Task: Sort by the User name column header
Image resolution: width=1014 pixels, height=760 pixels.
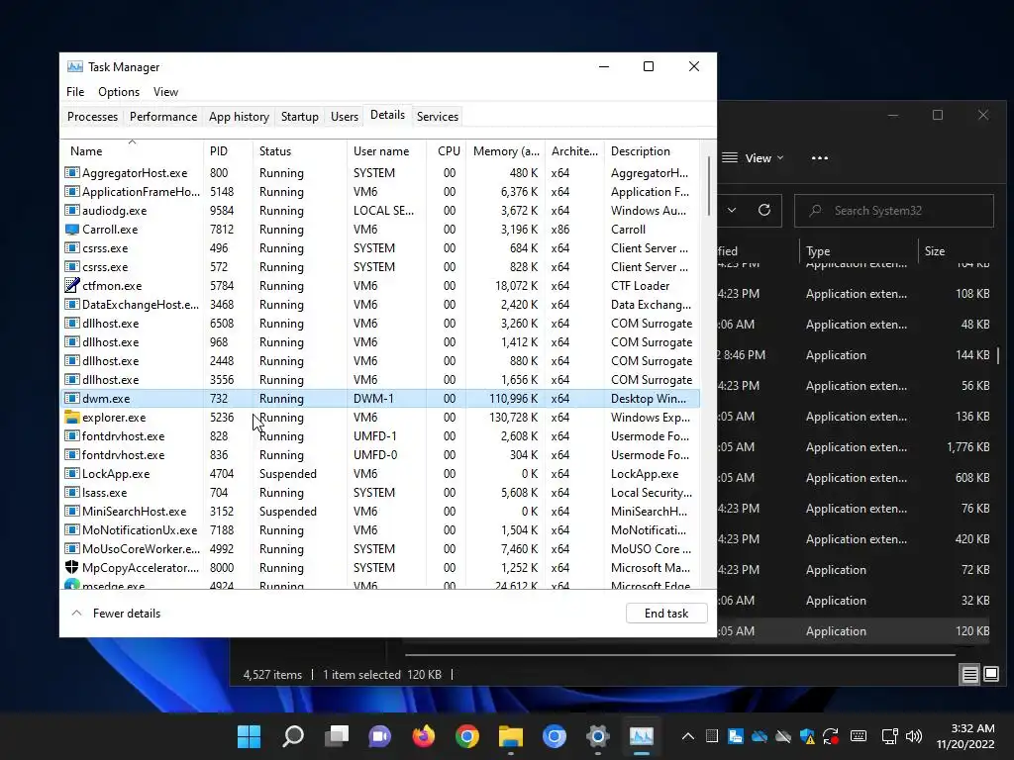Action: coord(386,151)
